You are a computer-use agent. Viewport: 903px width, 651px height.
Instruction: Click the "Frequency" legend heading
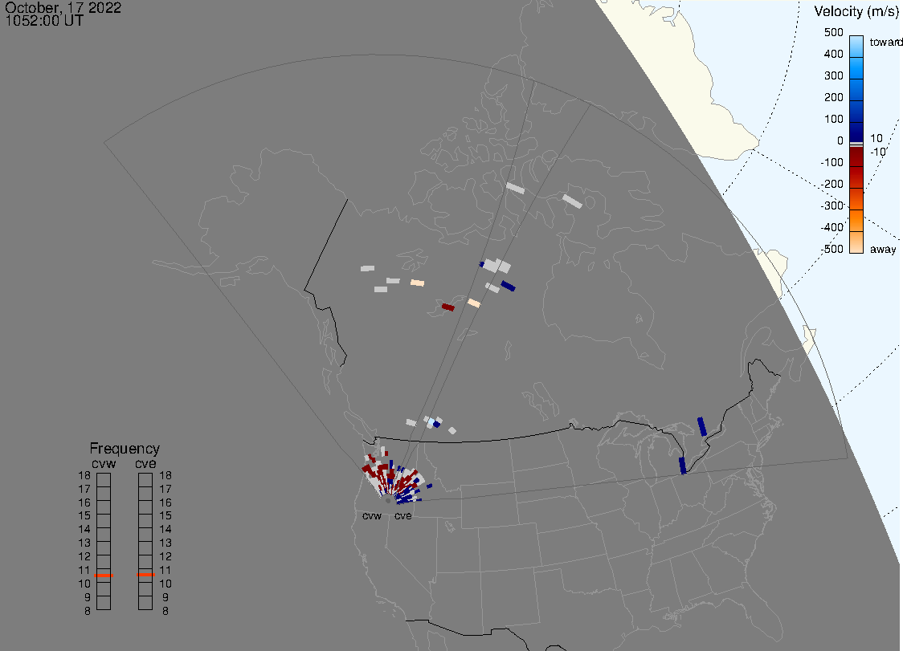125,449
